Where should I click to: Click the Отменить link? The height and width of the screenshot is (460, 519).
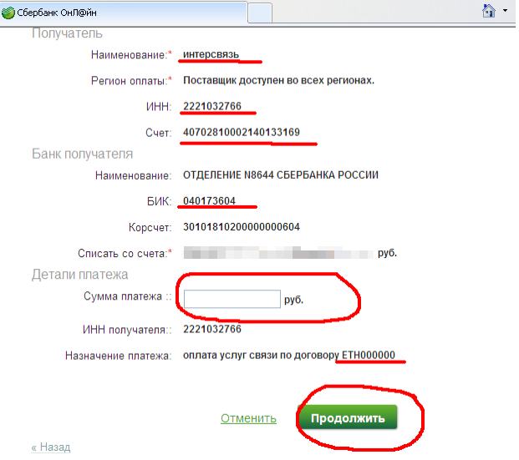(x=248, y=418)
